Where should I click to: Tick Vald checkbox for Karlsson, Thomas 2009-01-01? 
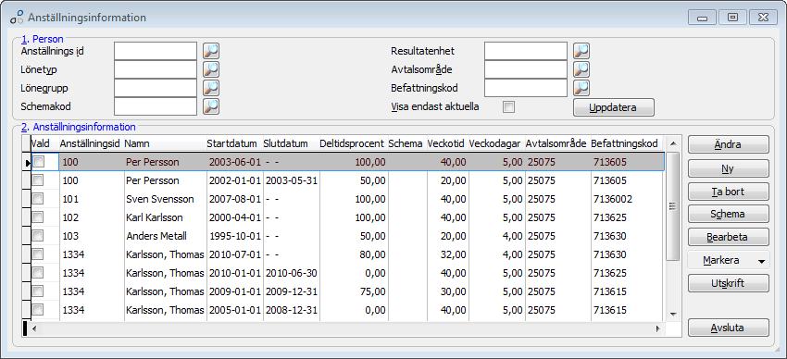(38, 291)
